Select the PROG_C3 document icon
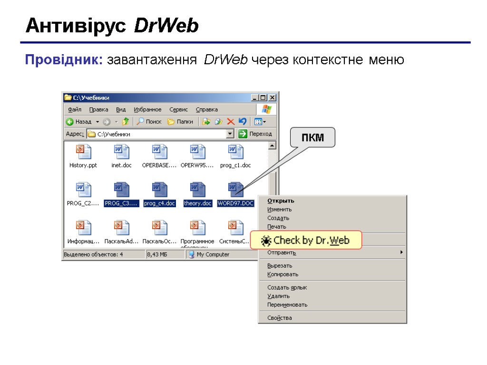The image size is (487, 365). click(121, 190)
